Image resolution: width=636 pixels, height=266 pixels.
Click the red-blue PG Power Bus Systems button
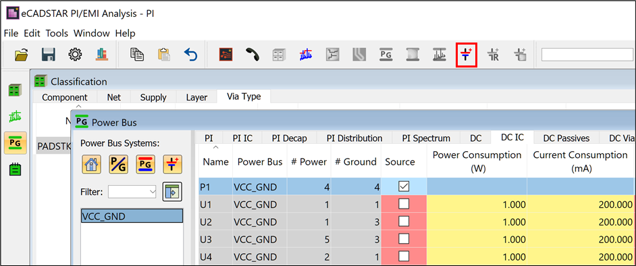click(145, 164)
